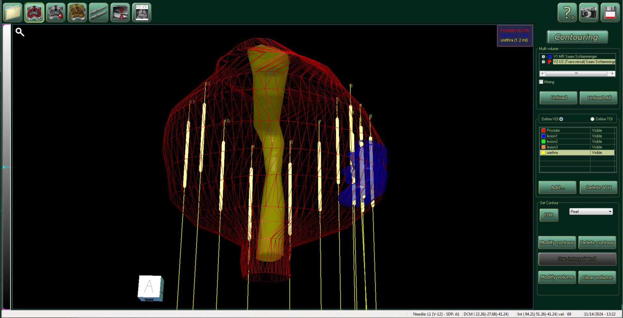Open the report page icon
Image resolution: width=623 pixels, height=318 pixels.
142,13
